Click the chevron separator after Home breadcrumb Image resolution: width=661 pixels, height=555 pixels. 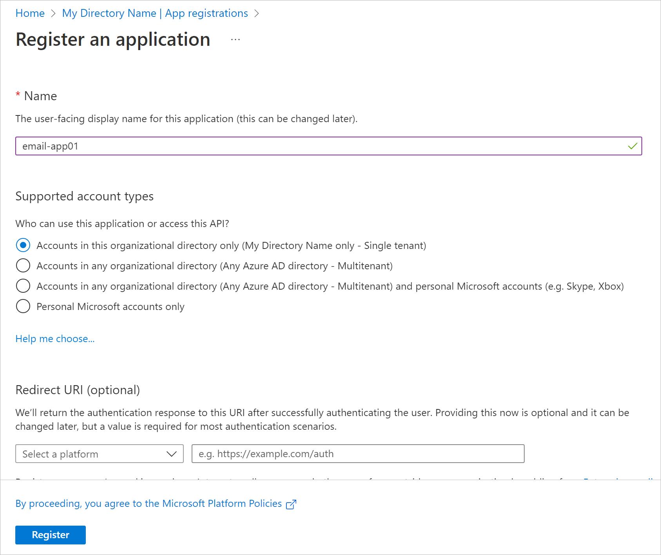tap(53, 13)
